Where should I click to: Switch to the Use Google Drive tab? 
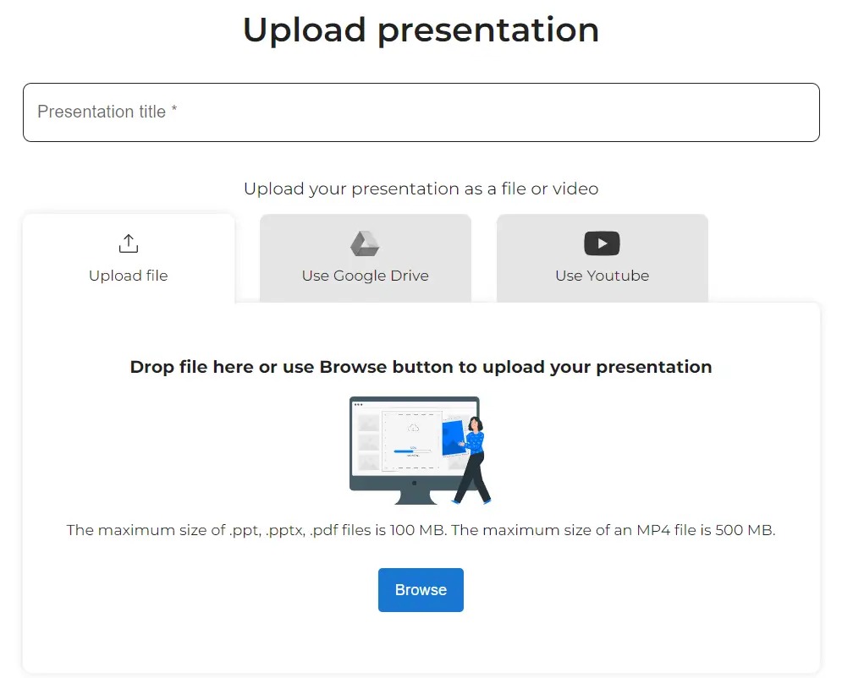click(x=365, y=258)
